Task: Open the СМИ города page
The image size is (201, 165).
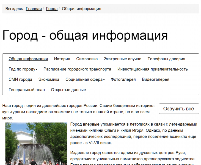Action: tap(20, 79)
